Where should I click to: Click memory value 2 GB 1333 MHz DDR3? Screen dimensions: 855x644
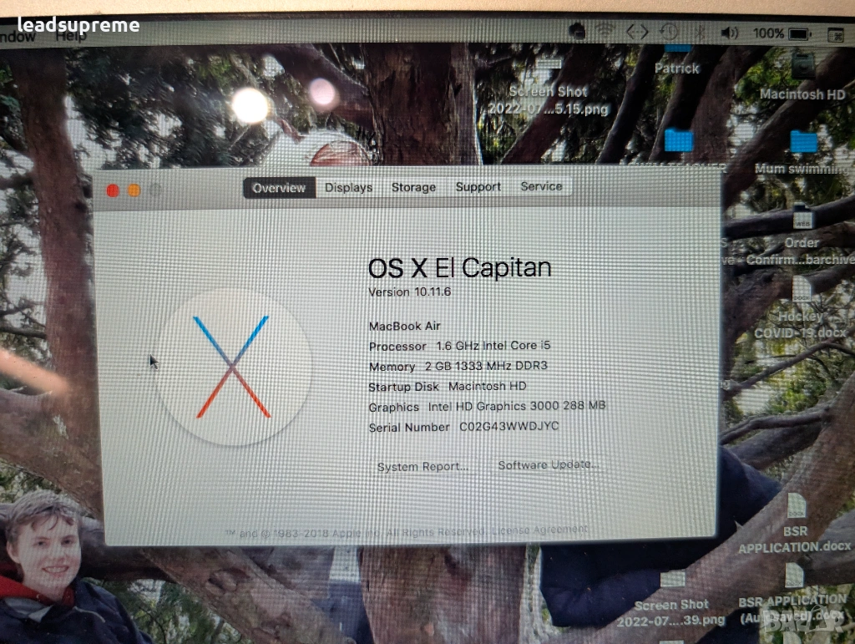click(486, 366)
